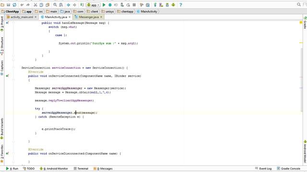Open the Android Device Monitor icon
307x172 pixels.
173,5
